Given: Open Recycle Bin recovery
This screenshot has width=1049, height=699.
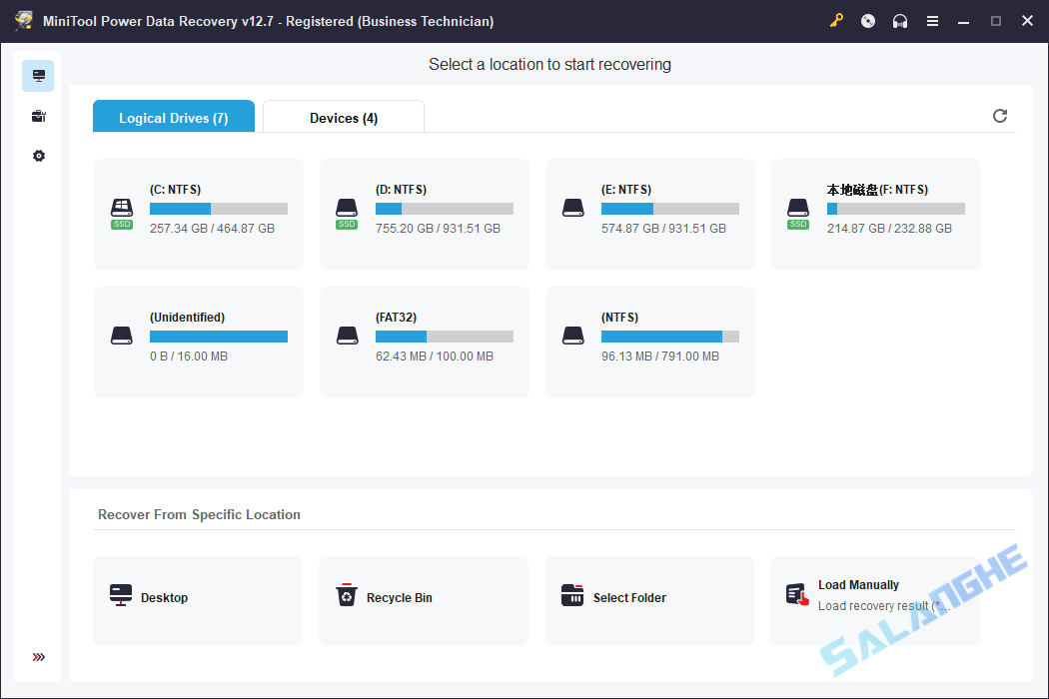Looking at the screenshot, I should click(x=424, y=600).
